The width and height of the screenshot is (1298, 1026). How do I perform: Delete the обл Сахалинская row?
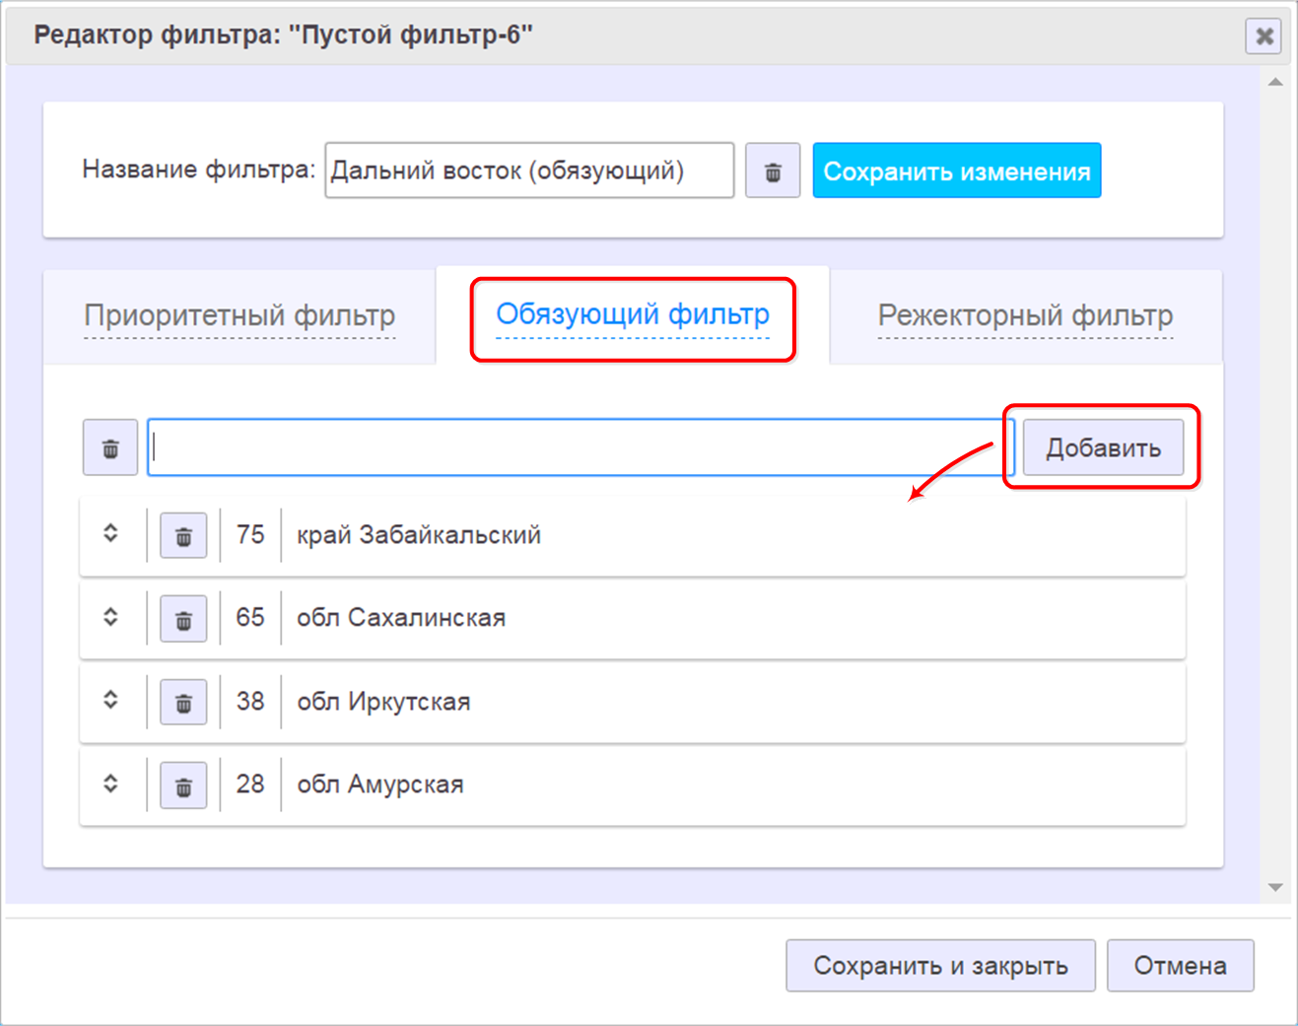tap(183, 620)
